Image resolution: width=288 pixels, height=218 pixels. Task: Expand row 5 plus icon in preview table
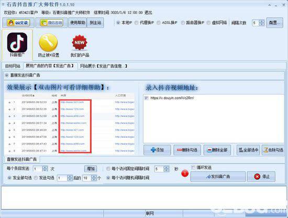[9, 130]
